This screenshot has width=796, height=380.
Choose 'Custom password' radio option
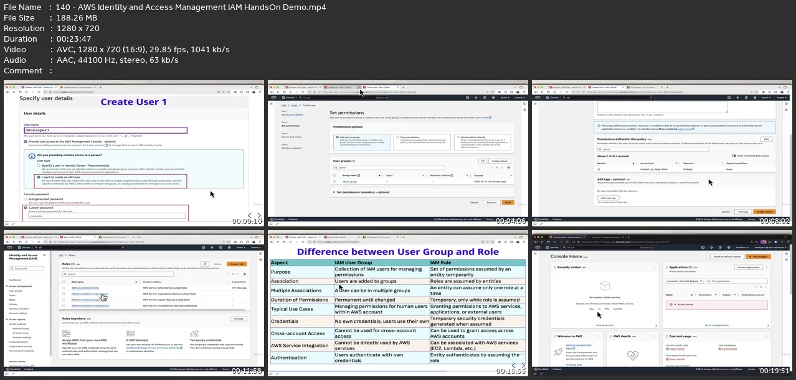[x=26, y=209]
